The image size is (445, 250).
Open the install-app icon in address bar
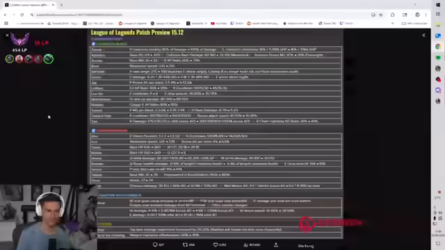(373, 15)
